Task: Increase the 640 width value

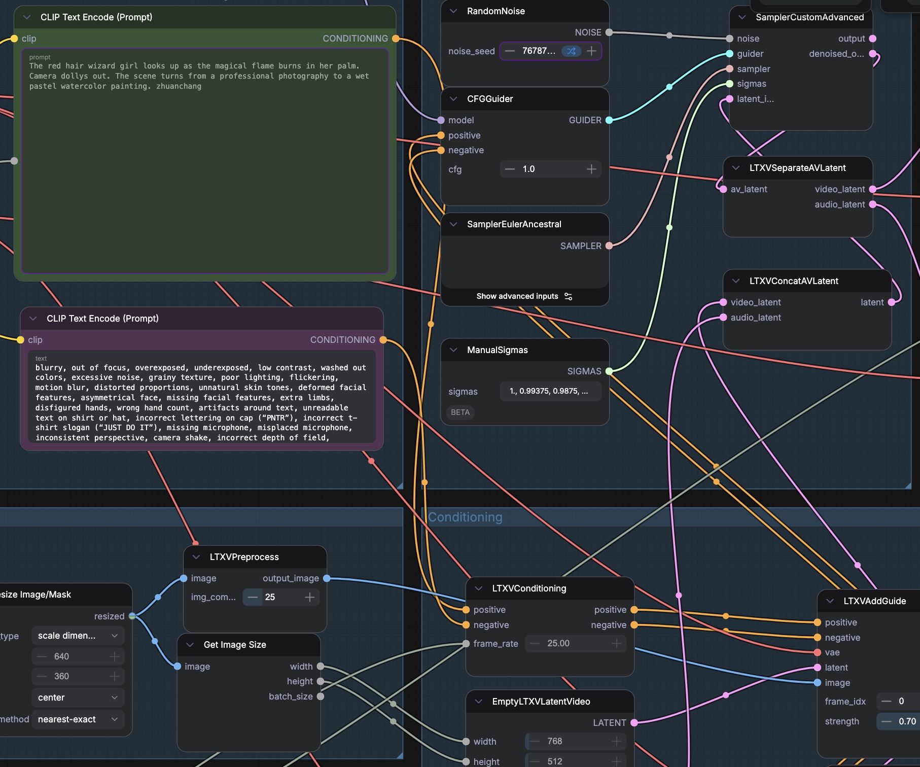Action: (115, 656)
